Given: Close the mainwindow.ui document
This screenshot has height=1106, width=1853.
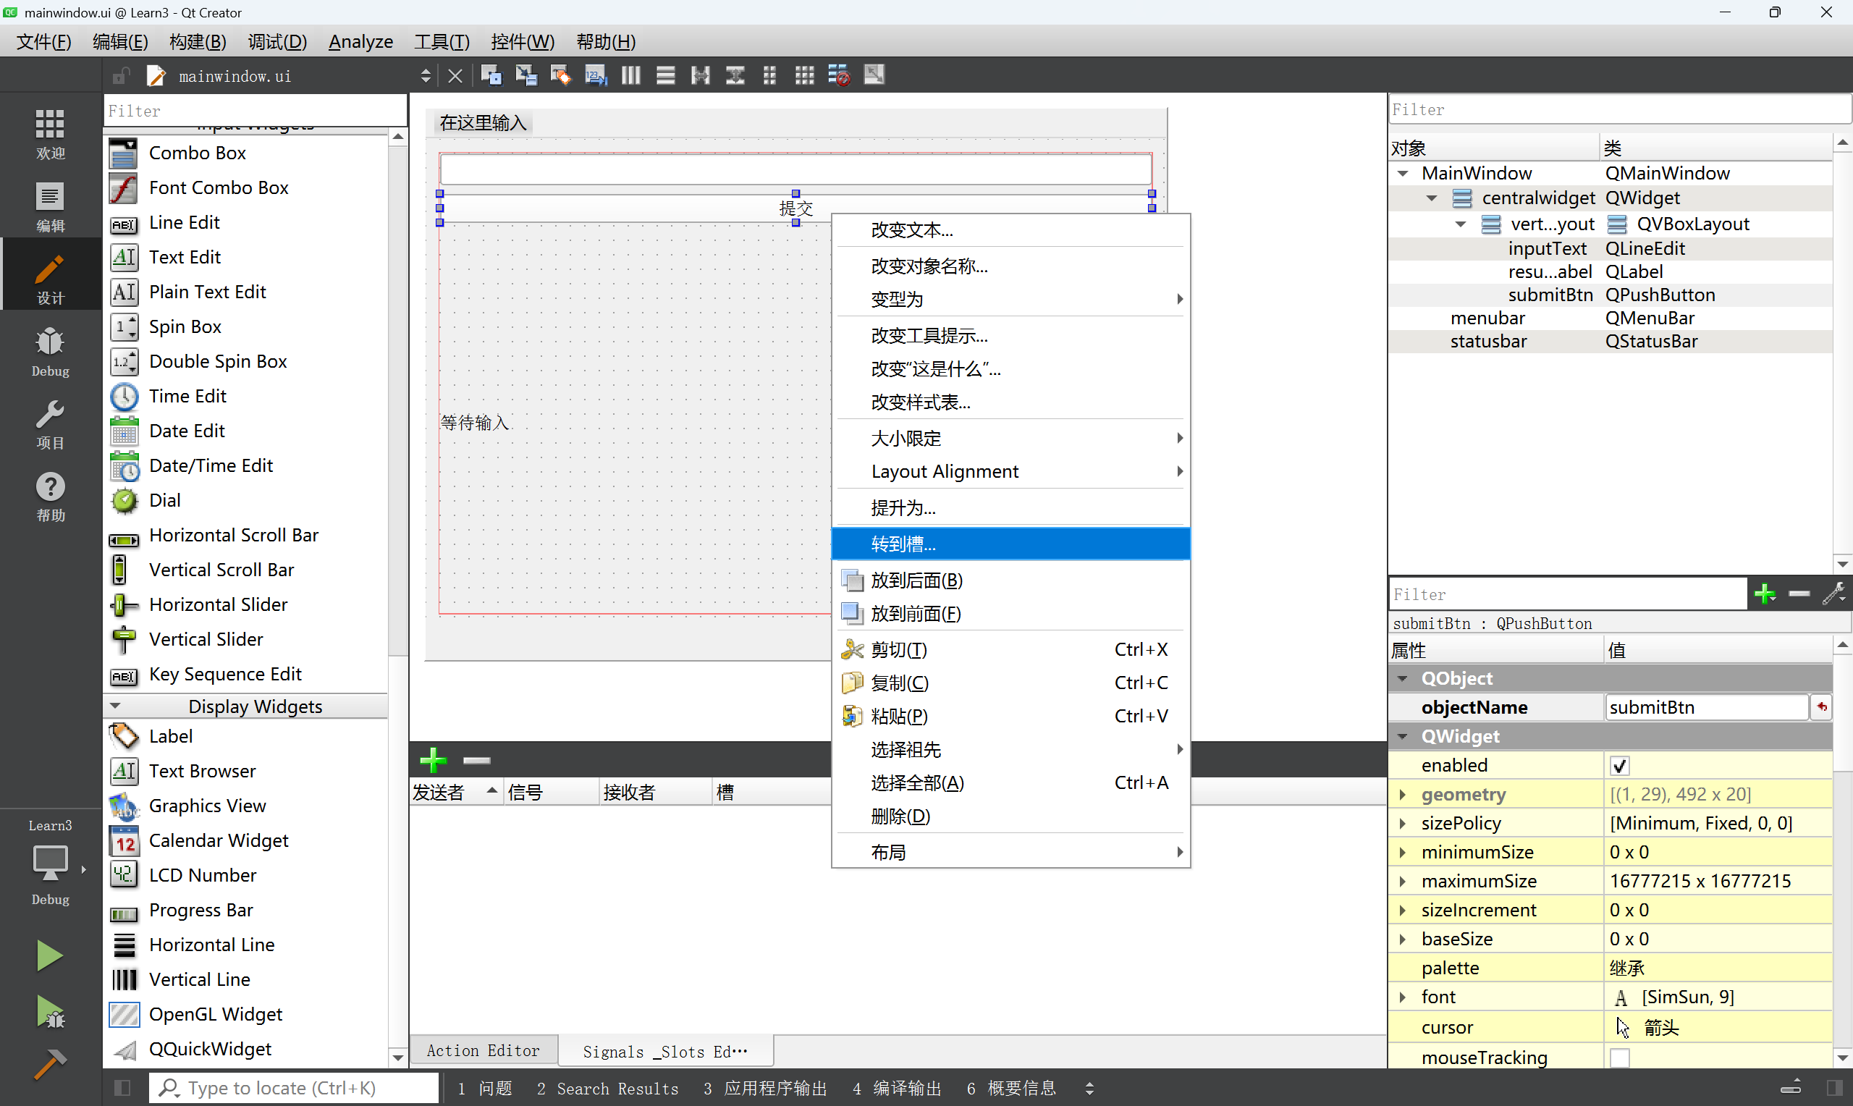Looking at the screenshot, I should pos(455,76).
